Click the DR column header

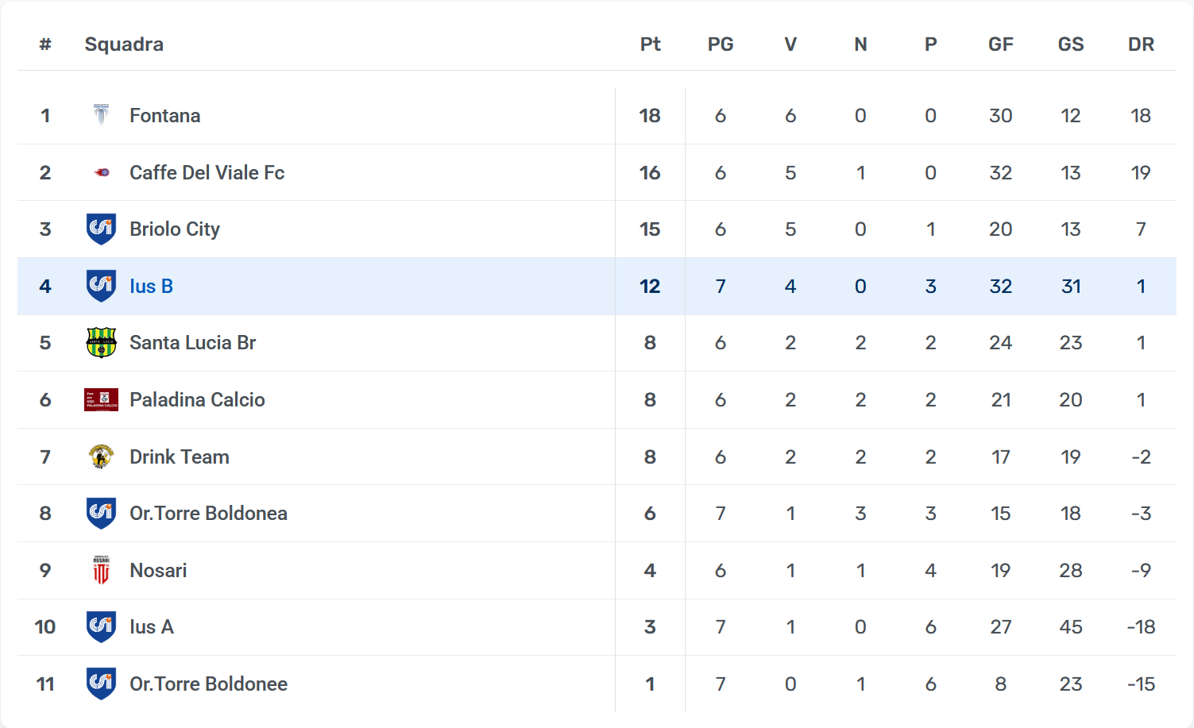[x=1141, y=44]
